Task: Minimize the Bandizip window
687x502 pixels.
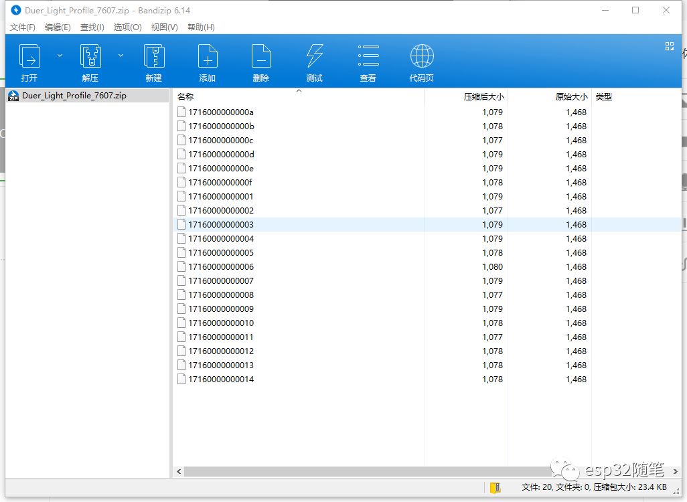Action: point(605,10)
